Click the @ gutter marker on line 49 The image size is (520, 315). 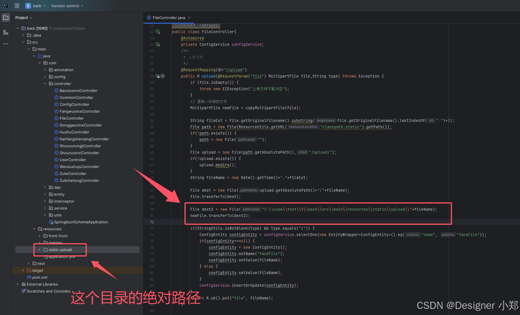tap(163, 76)
